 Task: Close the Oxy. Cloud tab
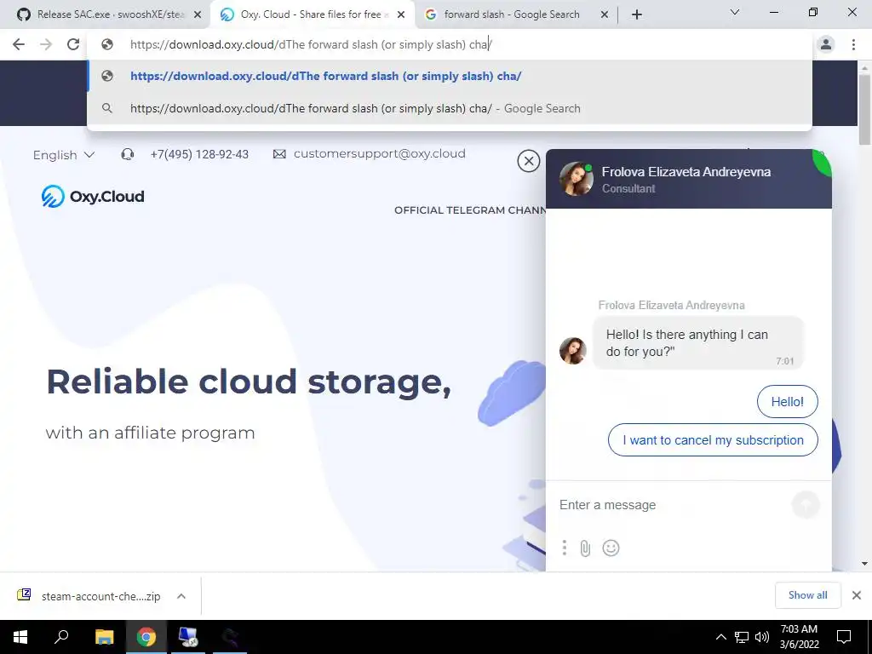click(x=401, y=15)
